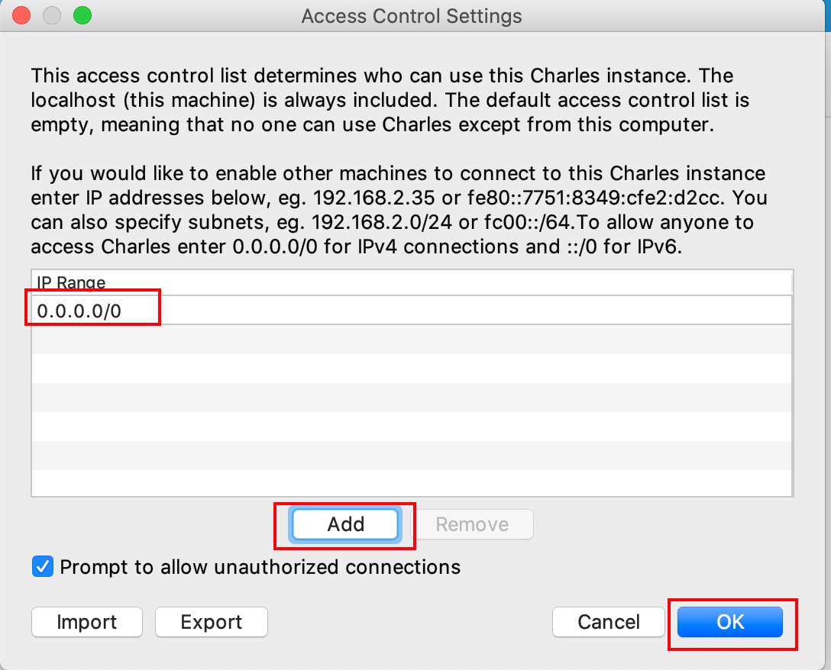The image size is (831, 670).
Task: Click the Access Control Settings title text
Action: (x=412, y=16)
